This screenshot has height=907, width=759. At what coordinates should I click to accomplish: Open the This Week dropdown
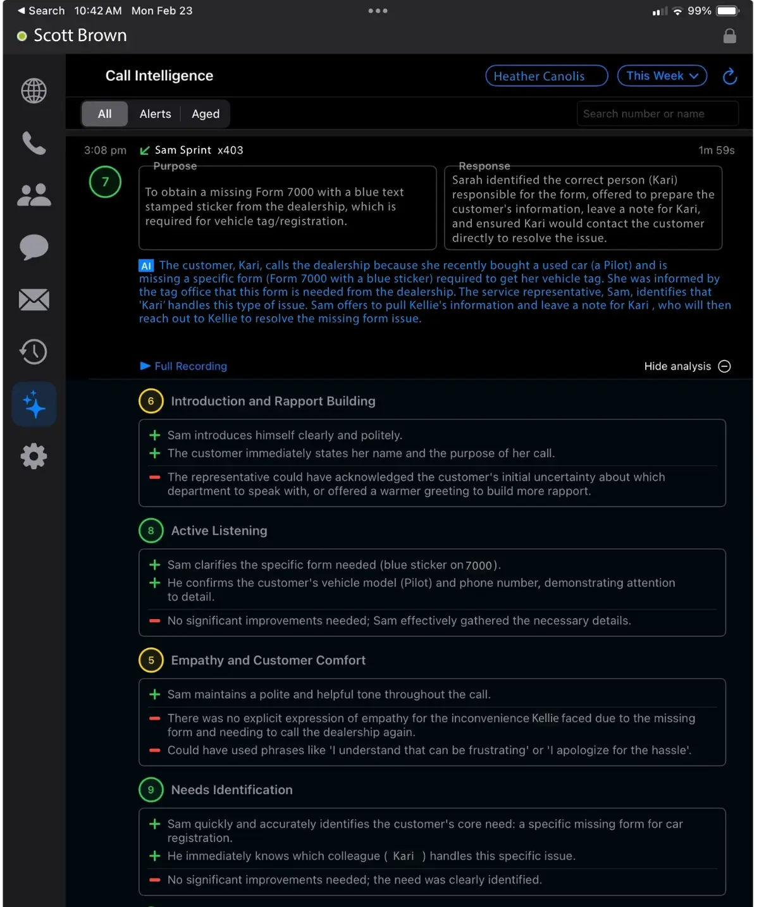(x=662, y=76)
